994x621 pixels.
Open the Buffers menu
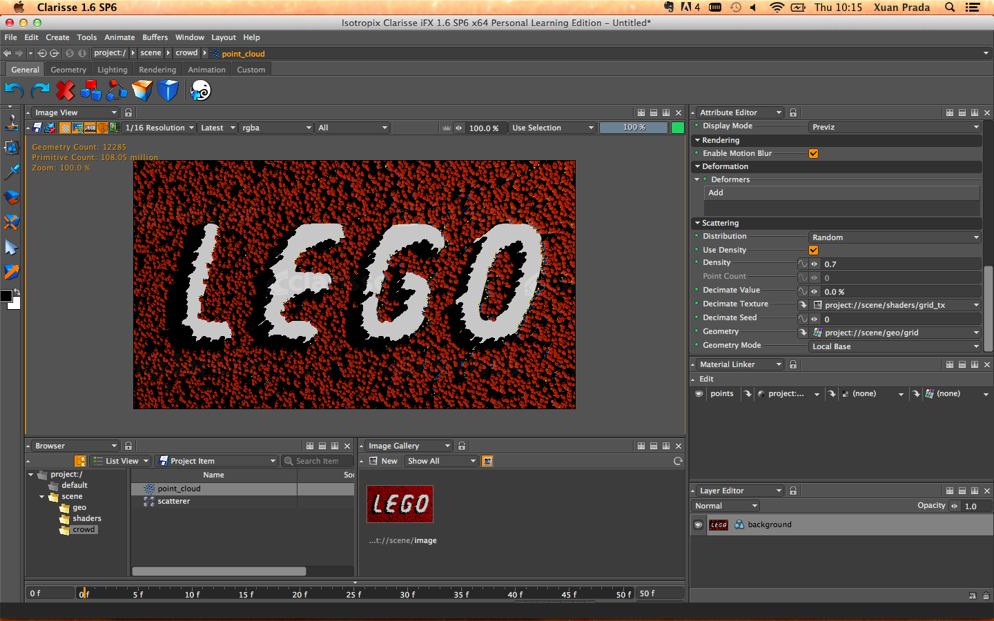[155, 37]
